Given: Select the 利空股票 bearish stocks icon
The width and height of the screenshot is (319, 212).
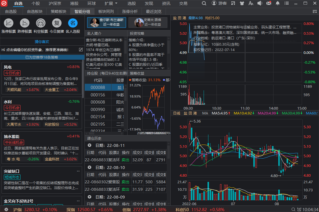Looking at the screenshot, I should [x=41, y=23].
